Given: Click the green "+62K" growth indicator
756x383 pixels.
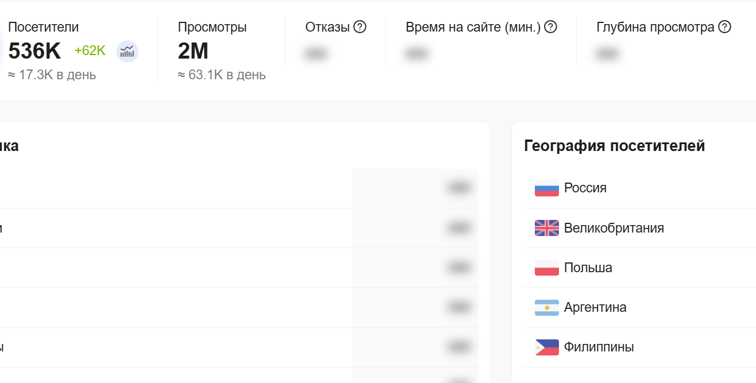Looking at the screenshot, I should coord(91,51).
